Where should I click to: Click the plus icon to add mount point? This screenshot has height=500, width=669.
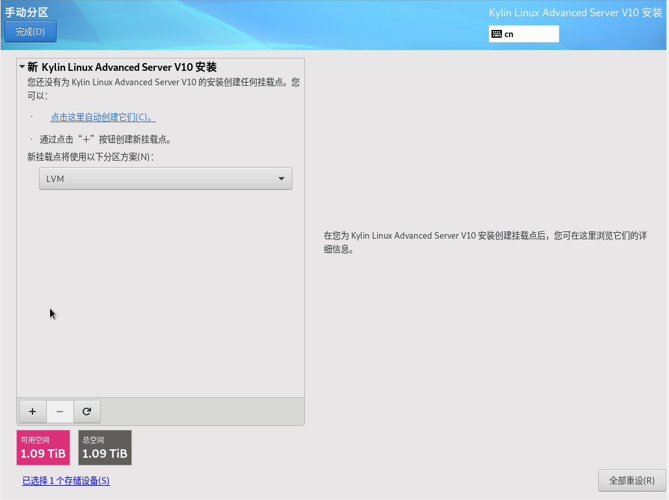click(33, 412)
